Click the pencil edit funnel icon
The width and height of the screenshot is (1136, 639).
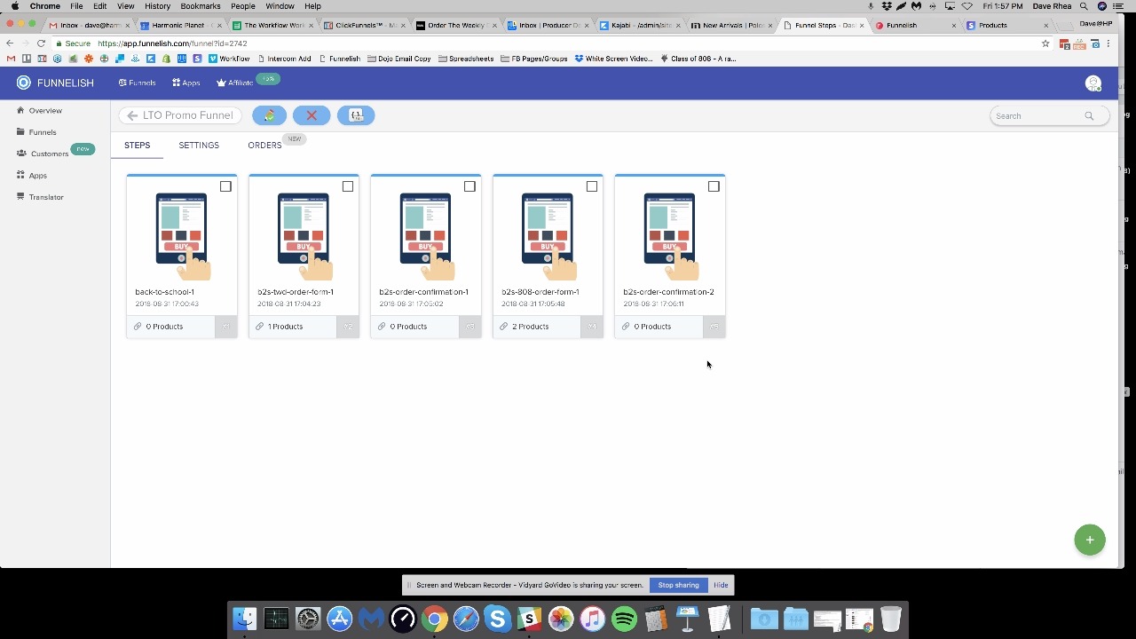pos(269,115)
